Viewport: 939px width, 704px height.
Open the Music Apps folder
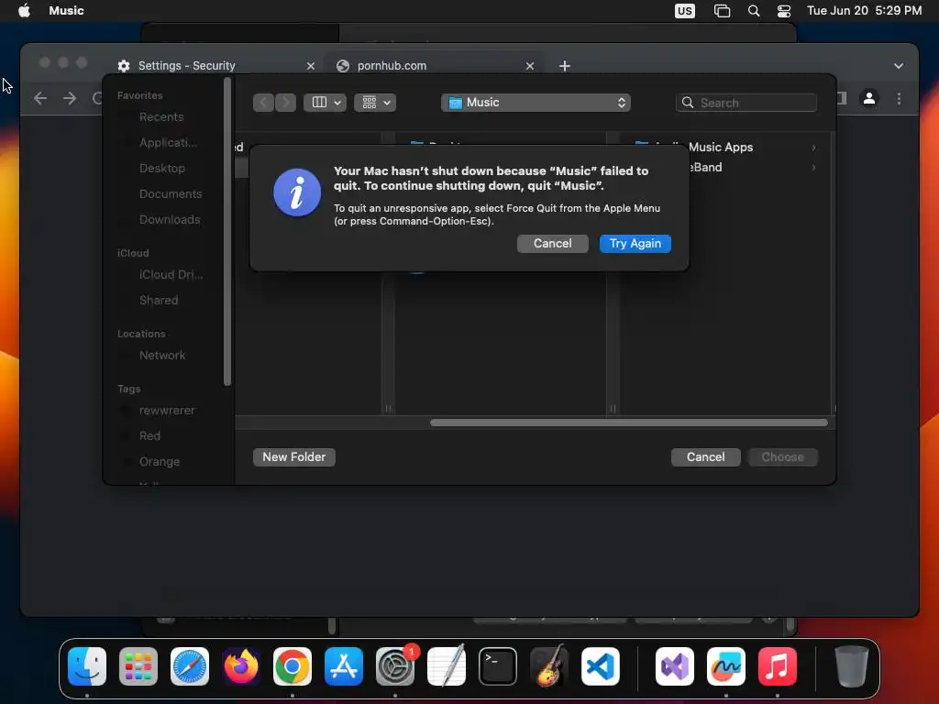tap(721, 147)
